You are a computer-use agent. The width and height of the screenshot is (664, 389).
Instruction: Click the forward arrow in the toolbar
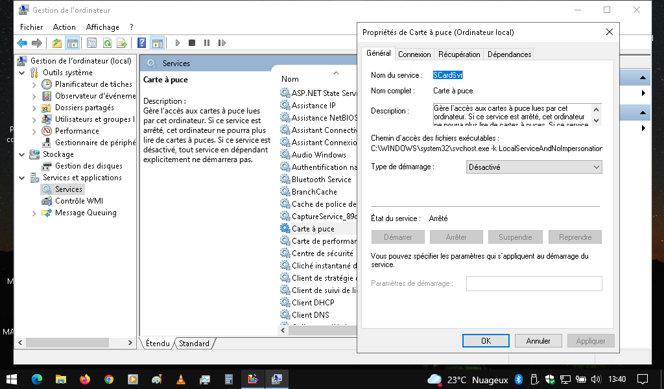(x=37, y=43)
